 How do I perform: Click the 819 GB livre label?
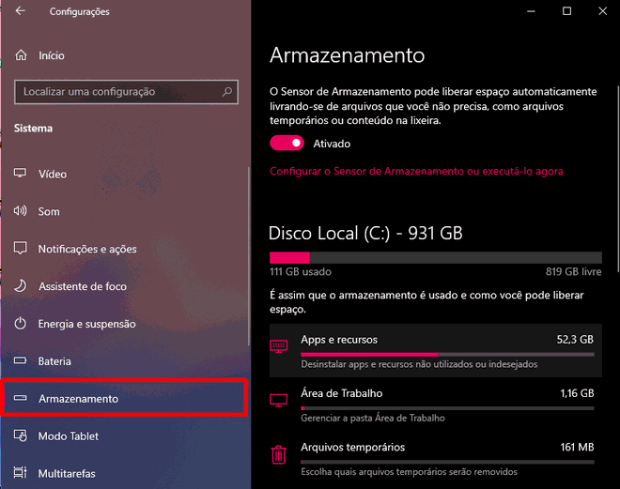tap(573, 272)
